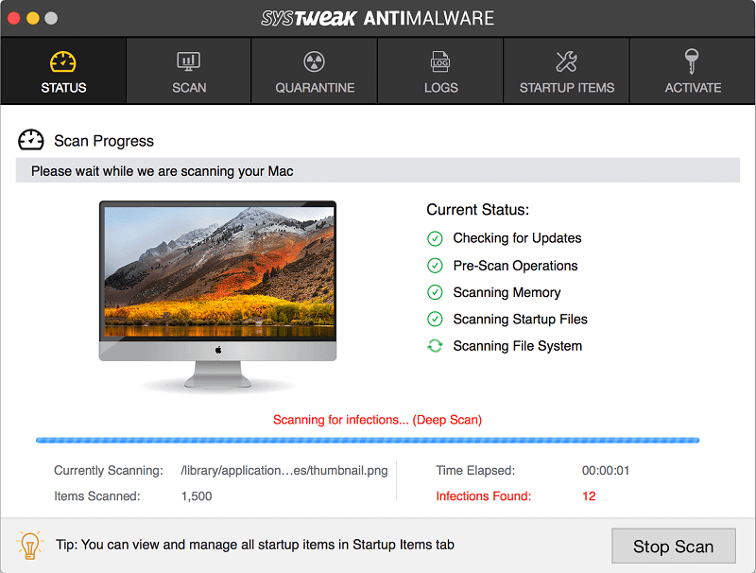Open the Startup Items tab
This screenshot has width=756, height=573.
[566, 71]
